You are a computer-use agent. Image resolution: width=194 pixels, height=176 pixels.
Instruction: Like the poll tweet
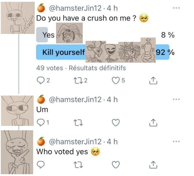tap(116, 81)
